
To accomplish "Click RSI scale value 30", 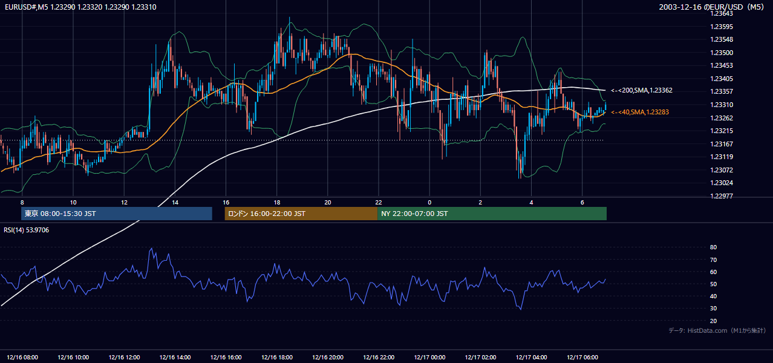I will 713,309.
